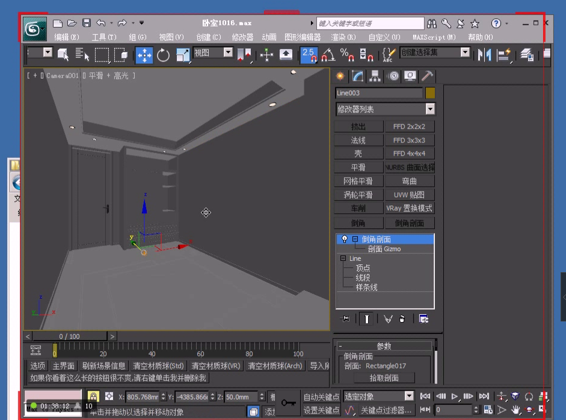
Task: Switch to the Create panel tab
Action: coord(340,76)
